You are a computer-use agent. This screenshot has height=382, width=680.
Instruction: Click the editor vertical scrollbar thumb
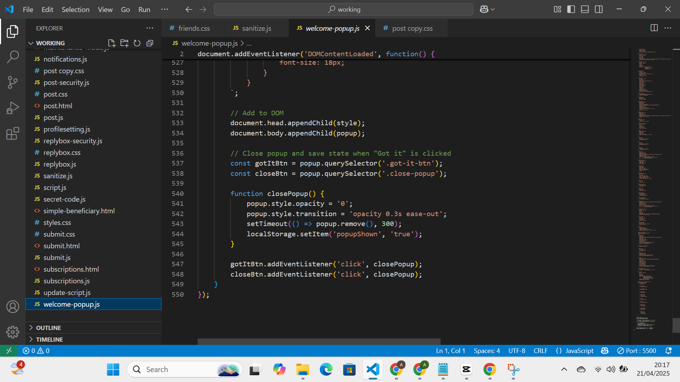click(676, 325)
